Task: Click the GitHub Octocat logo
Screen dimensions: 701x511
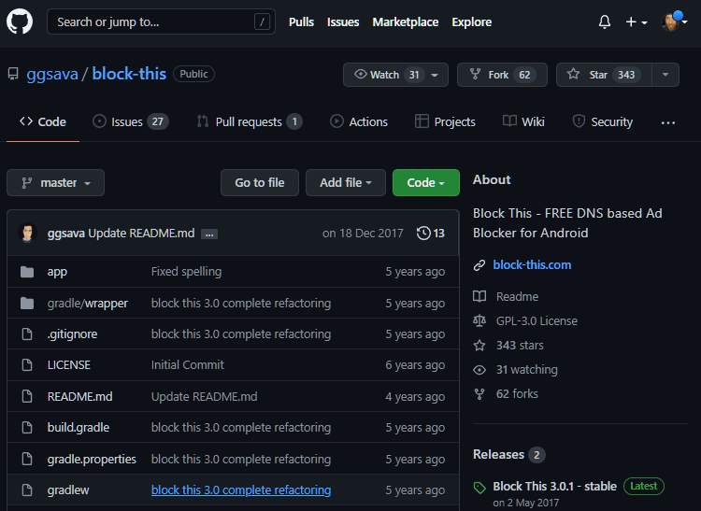Action: click(20, 21)
